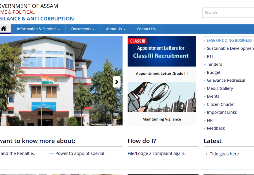Advance slideshow with the next arrow
Screen dimensions: 254x175
click(116, 82)
